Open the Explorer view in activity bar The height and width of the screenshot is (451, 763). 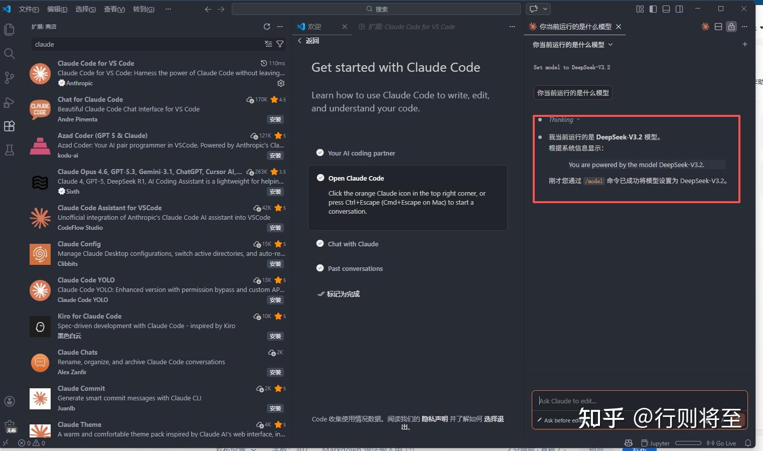pos(9,30)
